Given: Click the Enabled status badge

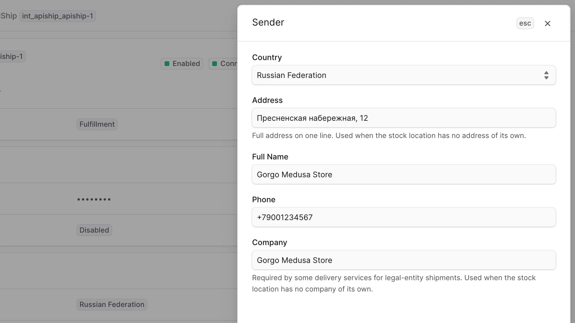Looking at the screenshot, I should 182,64.
